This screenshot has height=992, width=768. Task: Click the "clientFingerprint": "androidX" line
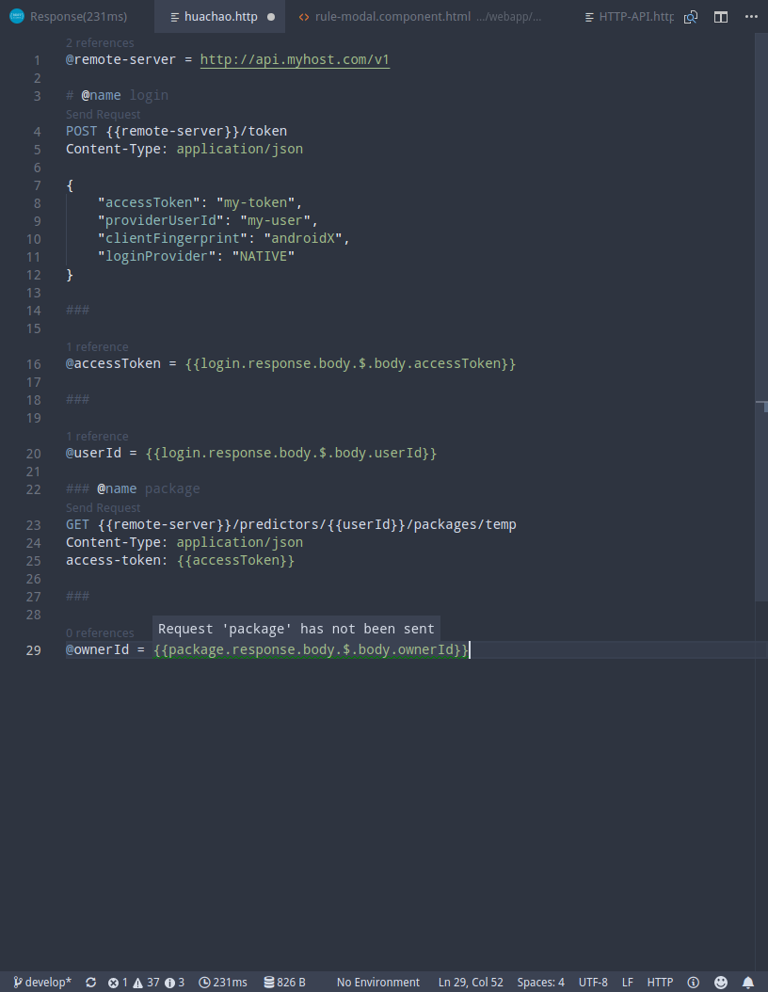223,238
